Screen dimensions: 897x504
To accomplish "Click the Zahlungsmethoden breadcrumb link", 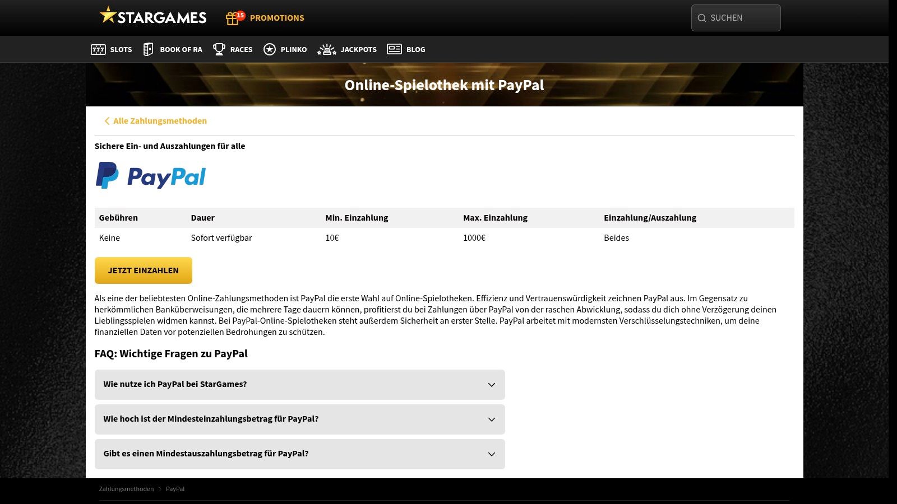I will (x=126, y=489).
